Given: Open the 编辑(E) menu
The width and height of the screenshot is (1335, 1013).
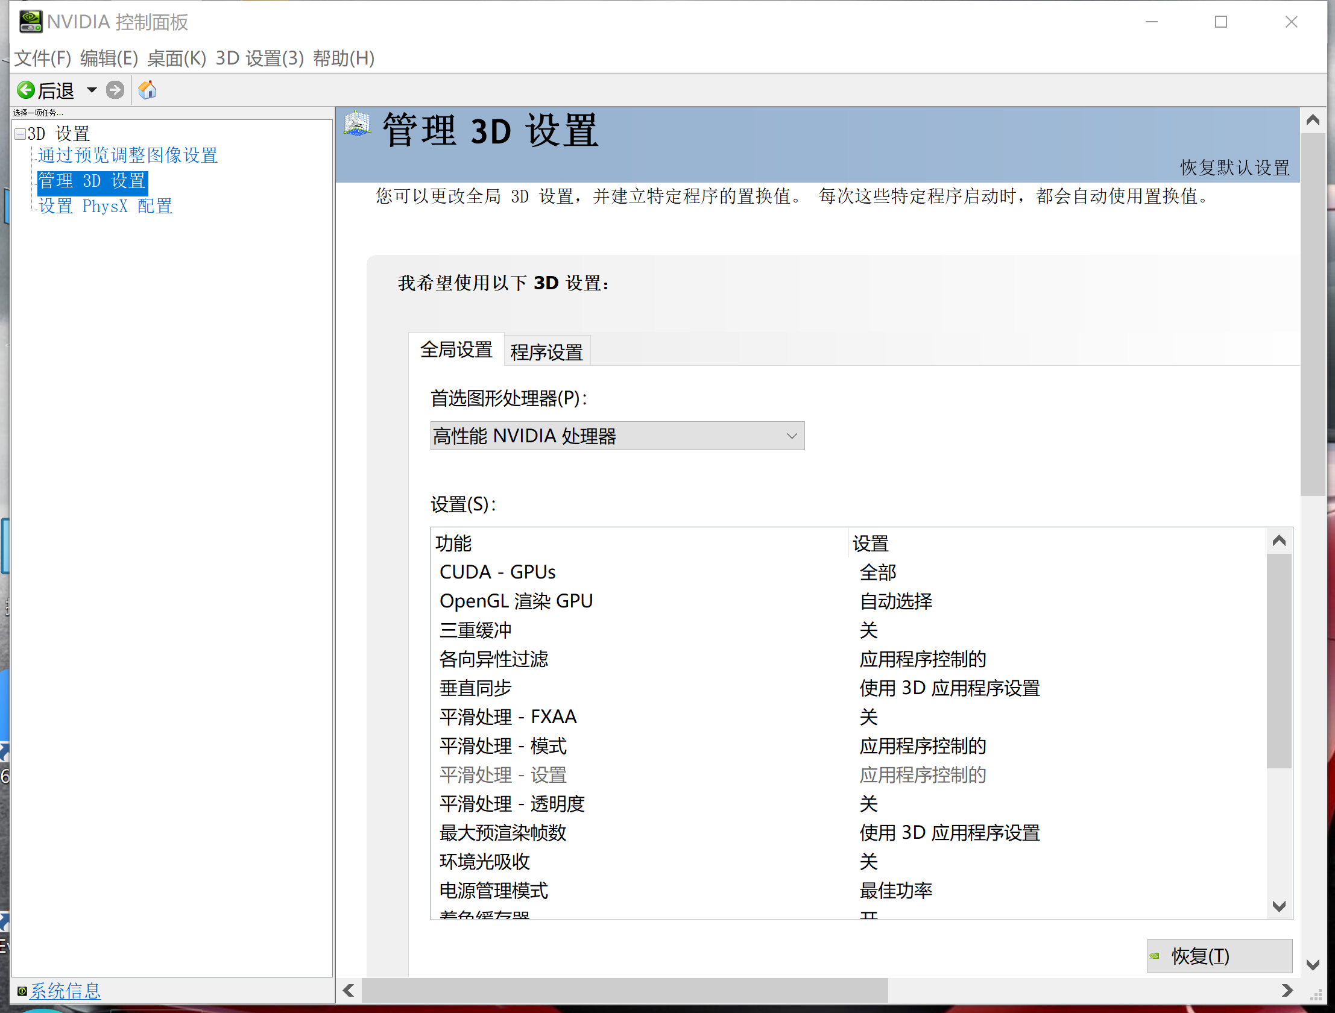Looking at the screenshot, I should click(109, 58).
